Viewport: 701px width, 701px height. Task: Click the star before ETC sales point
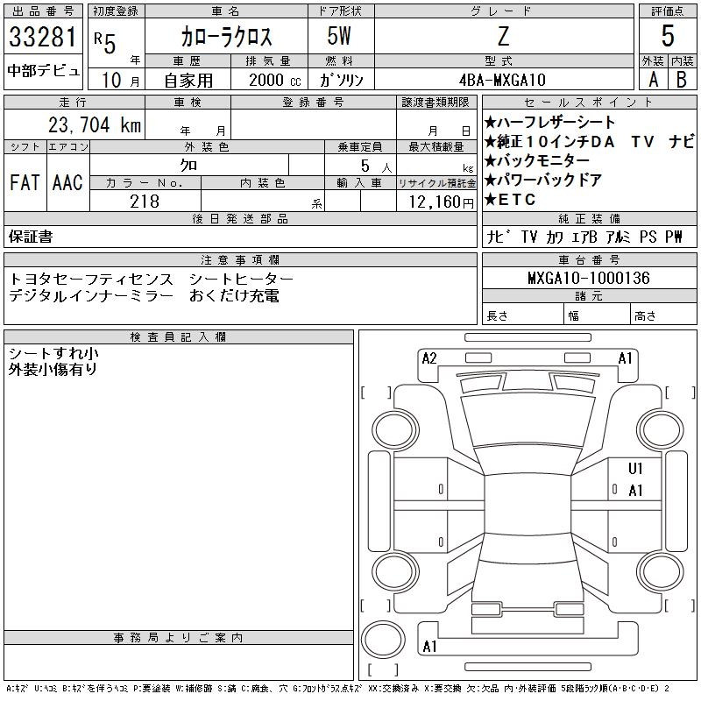[490, 200]
